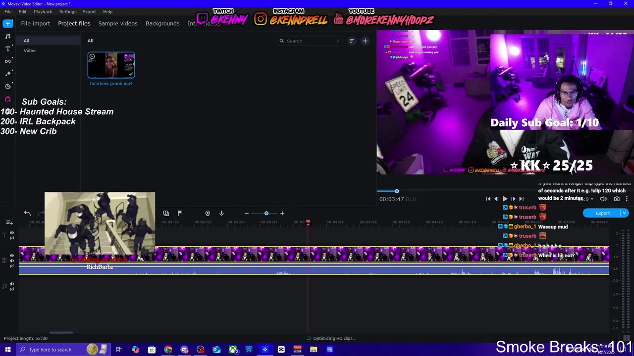This screenshot has height=356, width=634.
Task: Open Google Chrome from the taskbar
Action: pos(168,350)
